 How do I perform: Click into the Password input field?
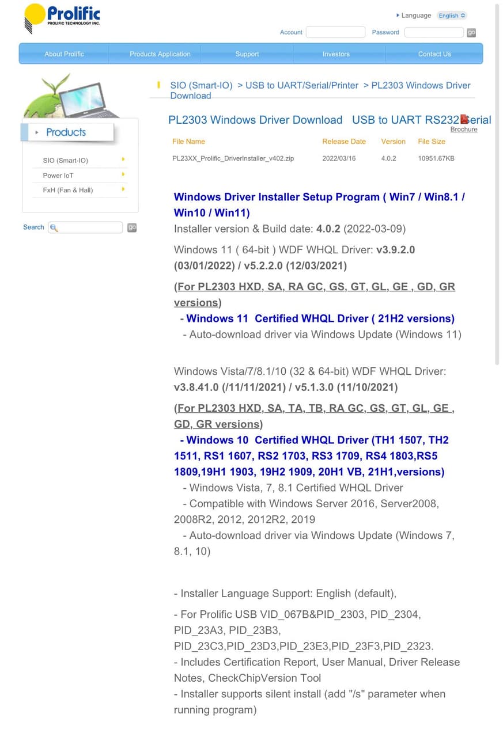coord(434,32)
